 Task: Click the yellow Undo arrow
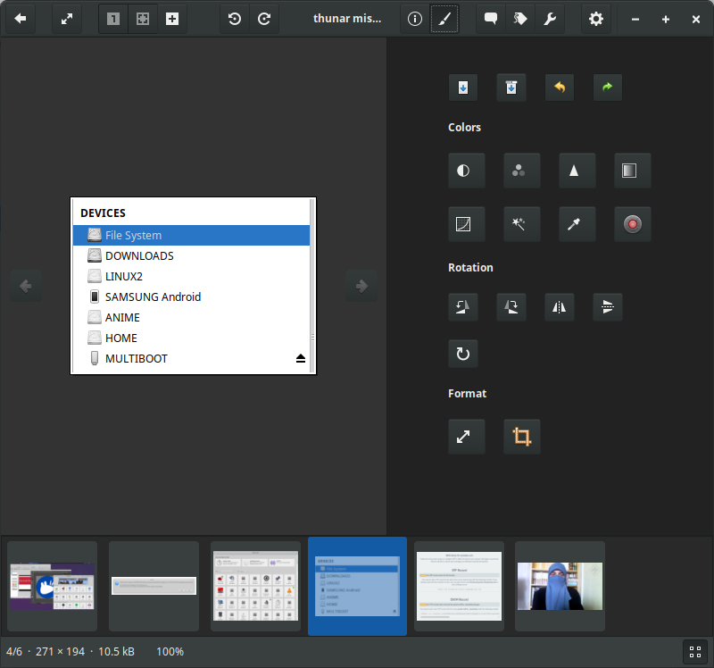tap(560, 88)
